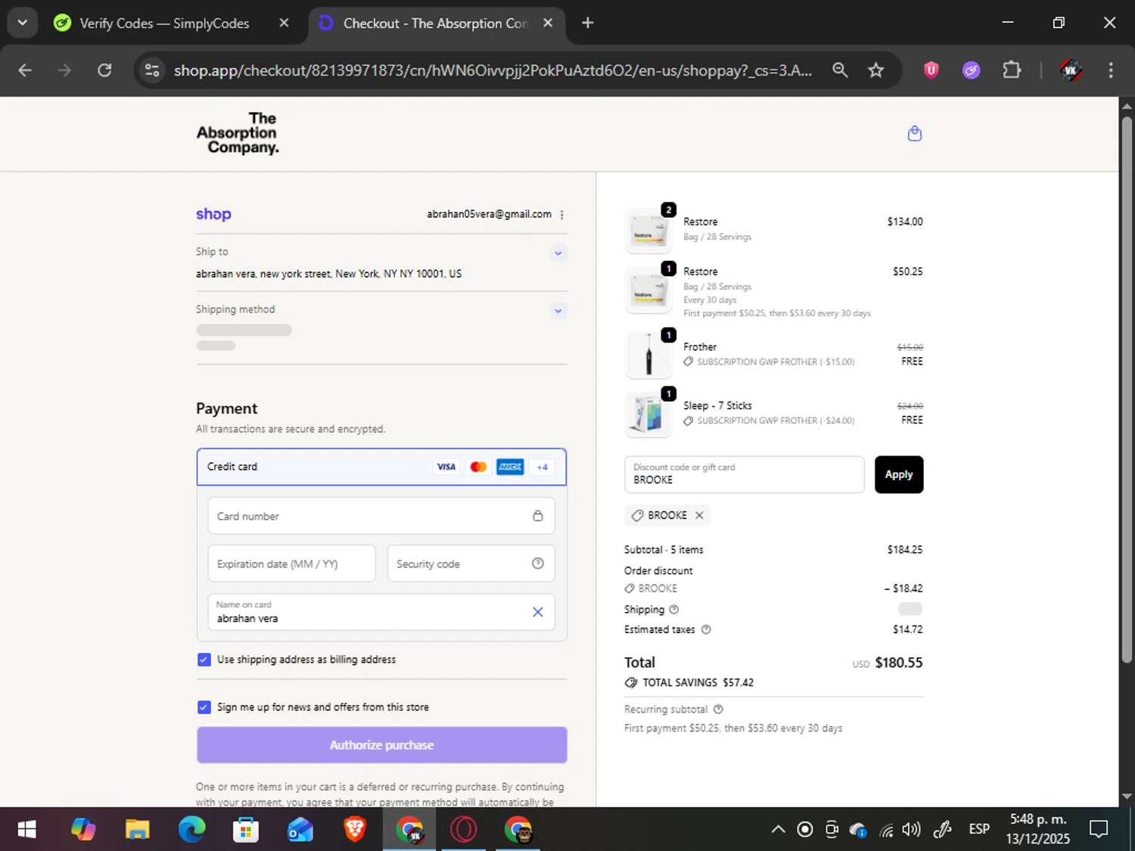Viewport: 1135px width, 851px height.
Task: Focus the discount code or gift card field
Action: (x=744, y=474)
